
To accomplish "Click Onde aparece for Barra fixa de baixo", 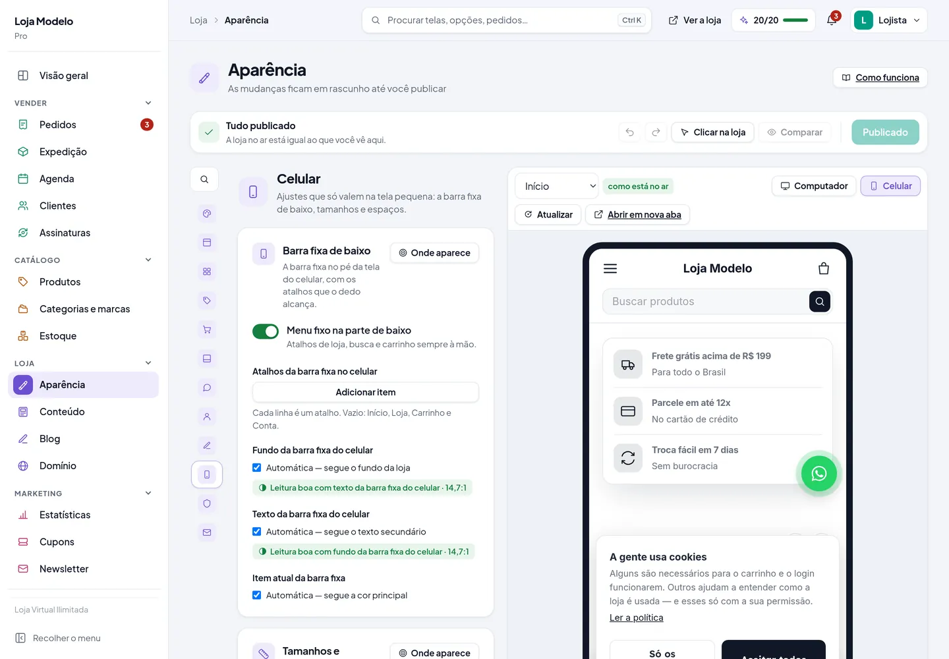I will (434, 253).
